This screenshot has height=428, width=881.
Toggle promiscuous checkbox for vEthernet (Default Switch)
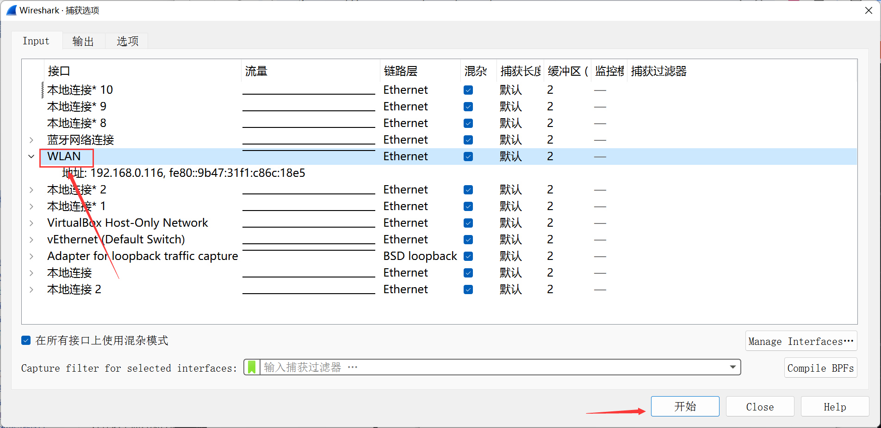[468, 240]
